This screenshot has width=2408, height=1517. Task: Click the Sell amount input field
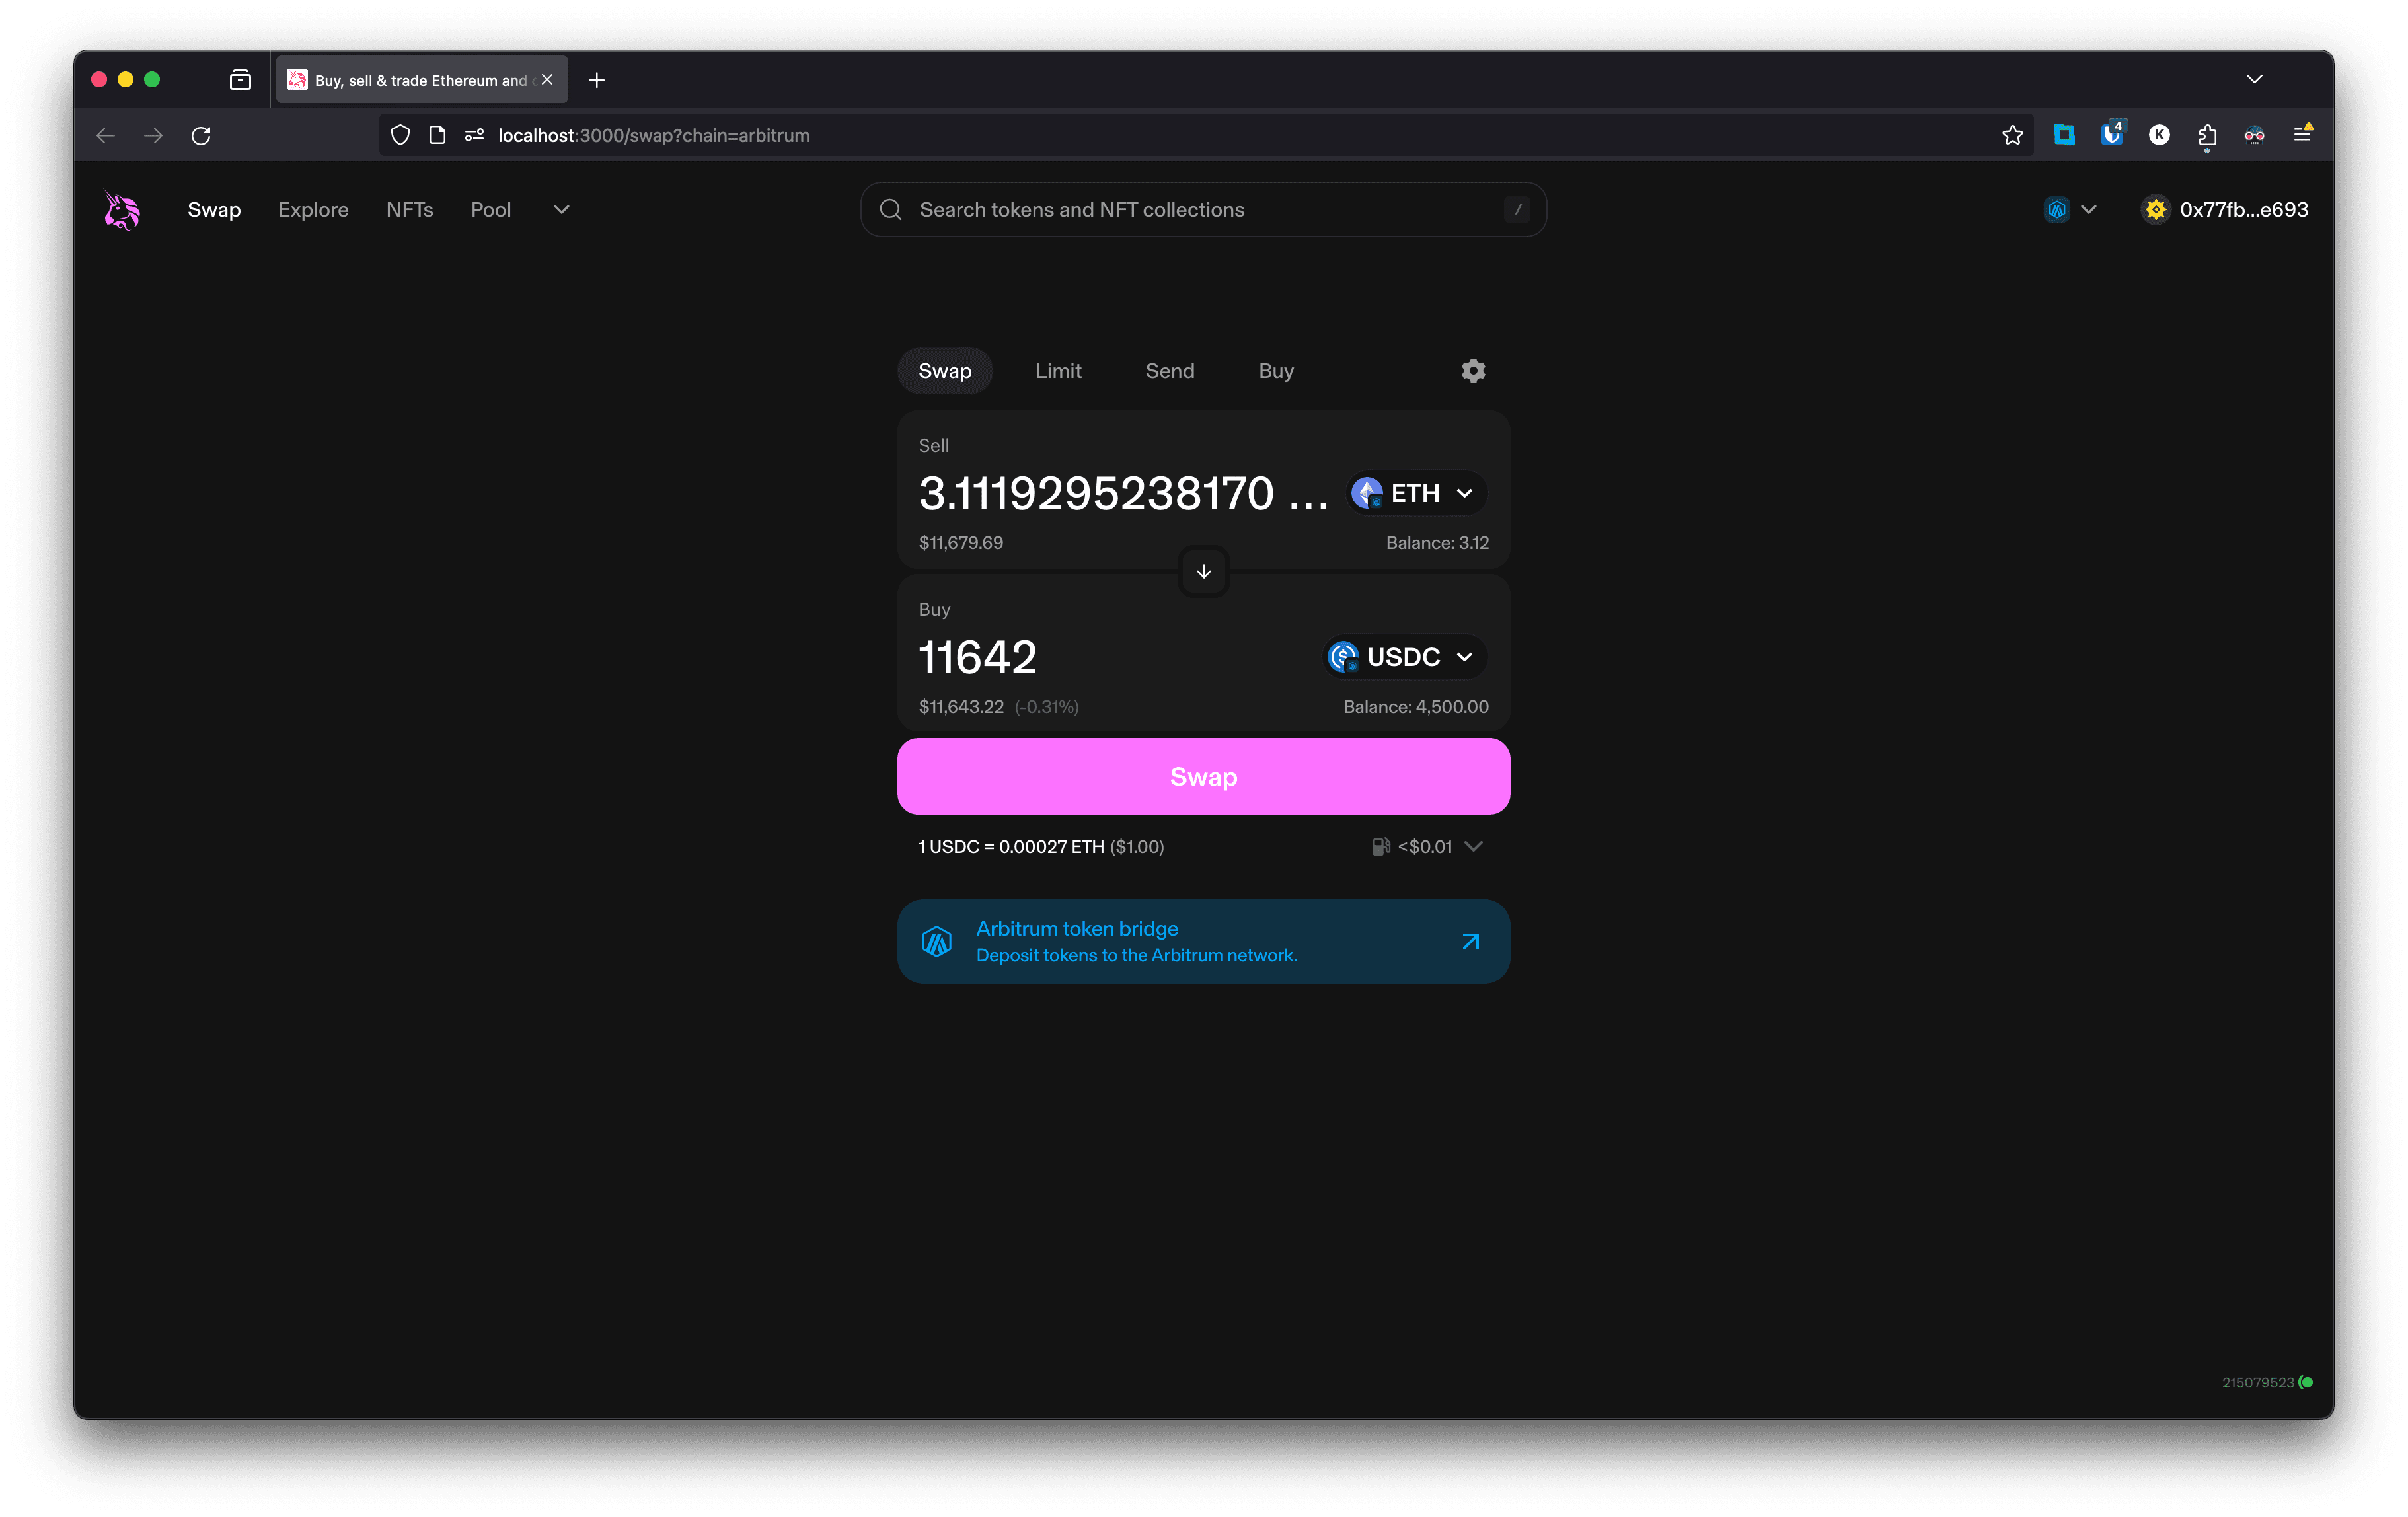[1125, 493]
